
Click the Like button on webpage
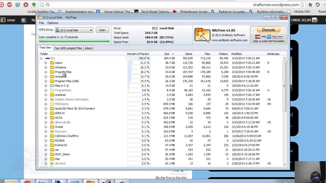point(178,171)
